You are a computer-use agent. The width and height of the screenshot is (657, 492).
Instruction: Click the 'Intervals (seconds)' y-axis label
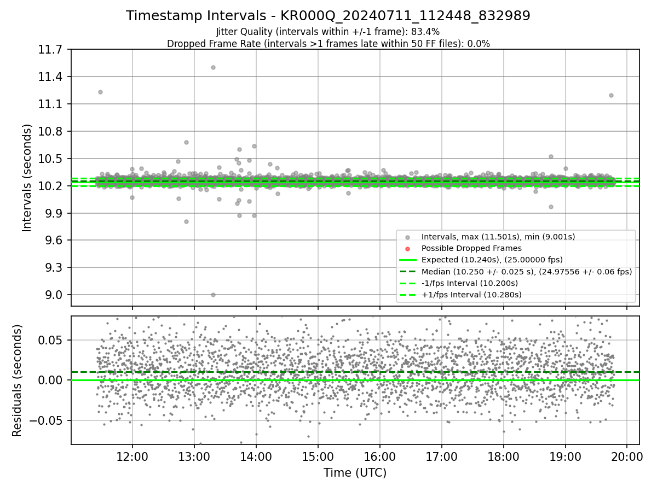[27, 178]
